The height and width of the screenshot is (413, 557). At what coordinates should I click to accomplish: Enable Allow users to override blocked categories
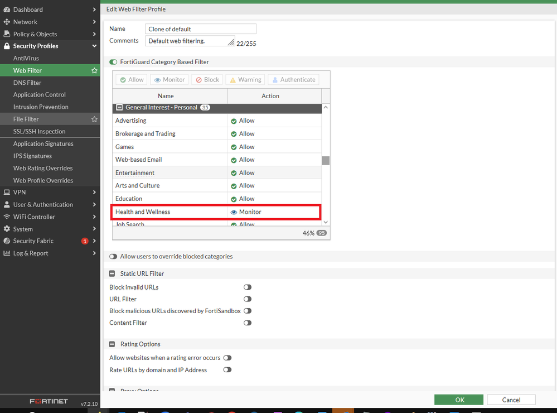click(x=114, y=257)
